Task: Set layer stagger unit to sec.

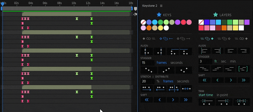Action: pos(224,61)
